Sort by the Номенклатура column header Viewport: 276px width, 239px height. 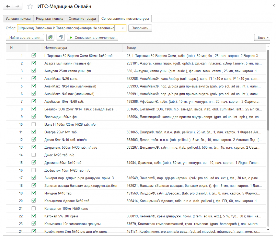click(x=81, y=47)
